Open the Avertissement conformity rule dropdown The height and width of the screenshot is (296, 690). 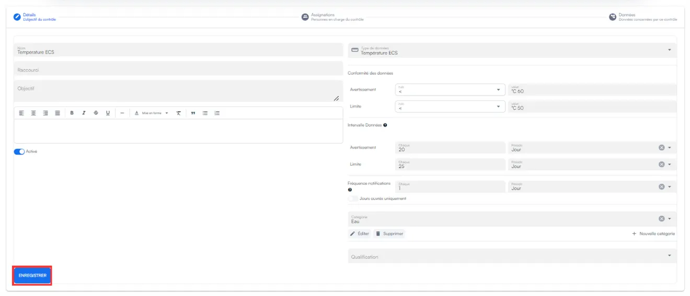click(450, 90)
